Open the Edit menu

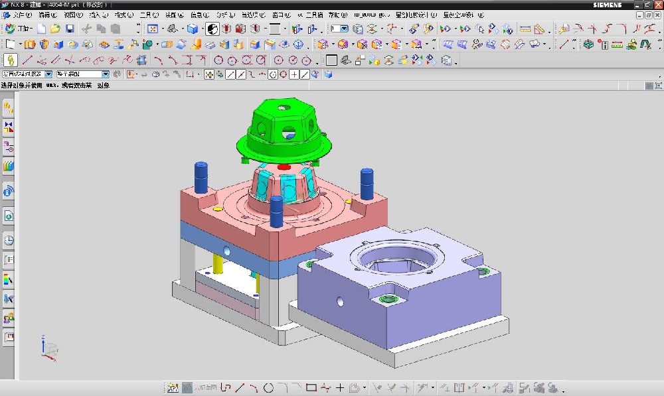(47, 14)
